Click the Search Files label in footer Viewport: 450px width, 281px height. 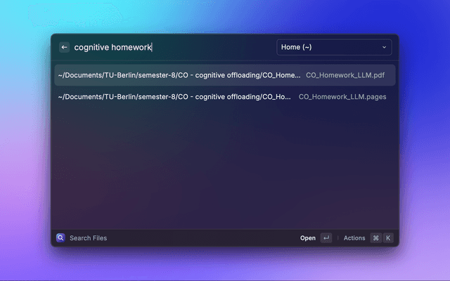point(89,238)
